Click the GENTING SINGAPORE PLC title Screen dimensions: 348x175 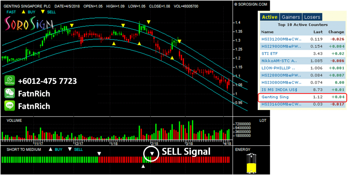point(27,6)
